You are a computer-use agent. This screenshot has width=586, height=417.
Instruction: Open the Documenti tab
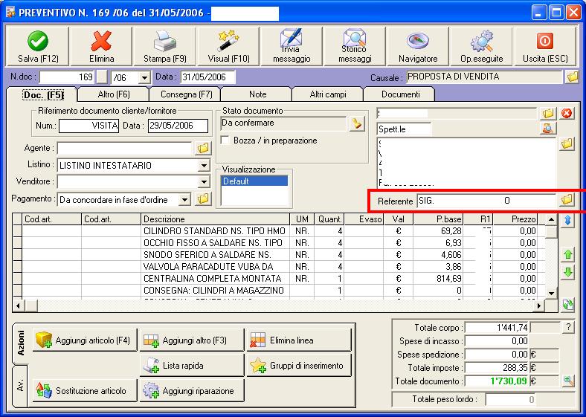pos(400,94)
